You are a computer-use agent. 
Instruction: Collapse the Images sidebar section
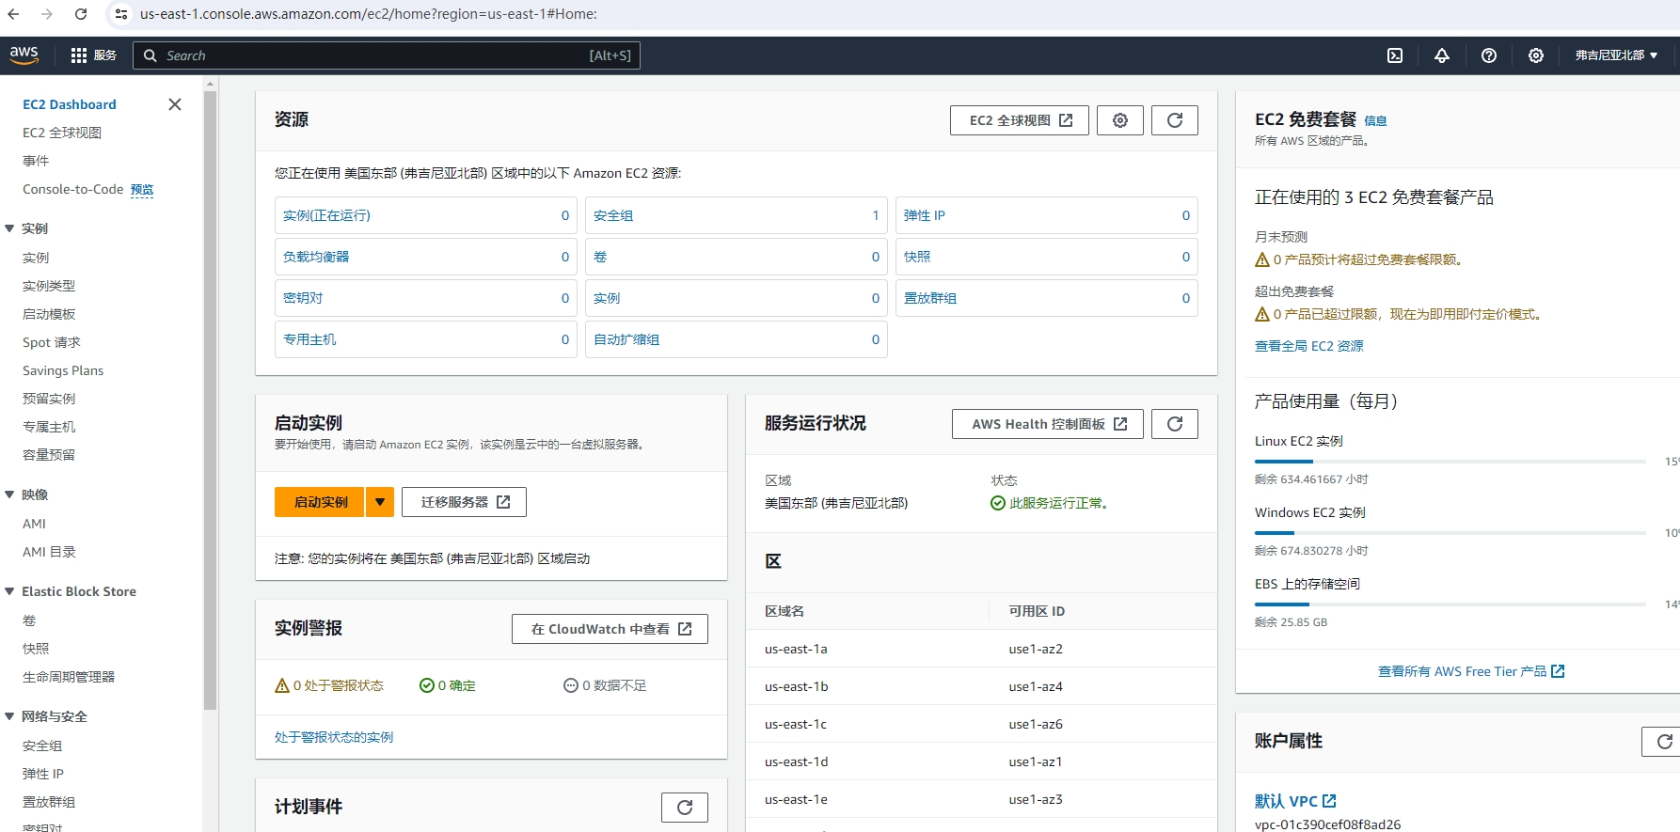pyautogui.click(x=10, y=494)
